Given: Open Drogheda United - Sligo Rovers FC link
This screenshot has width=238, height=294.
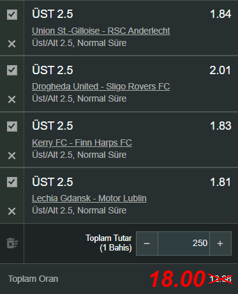Looking at the screenshot, I should click(x=101, y=86).
